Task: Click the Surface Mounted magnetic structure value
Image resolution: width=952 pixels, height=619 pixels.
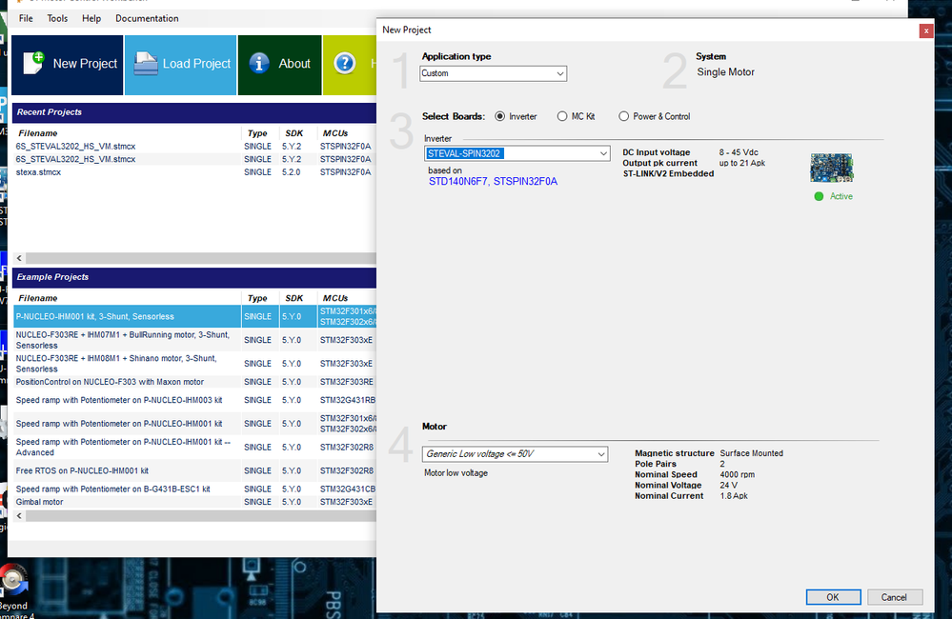Action: click(752, 453)
